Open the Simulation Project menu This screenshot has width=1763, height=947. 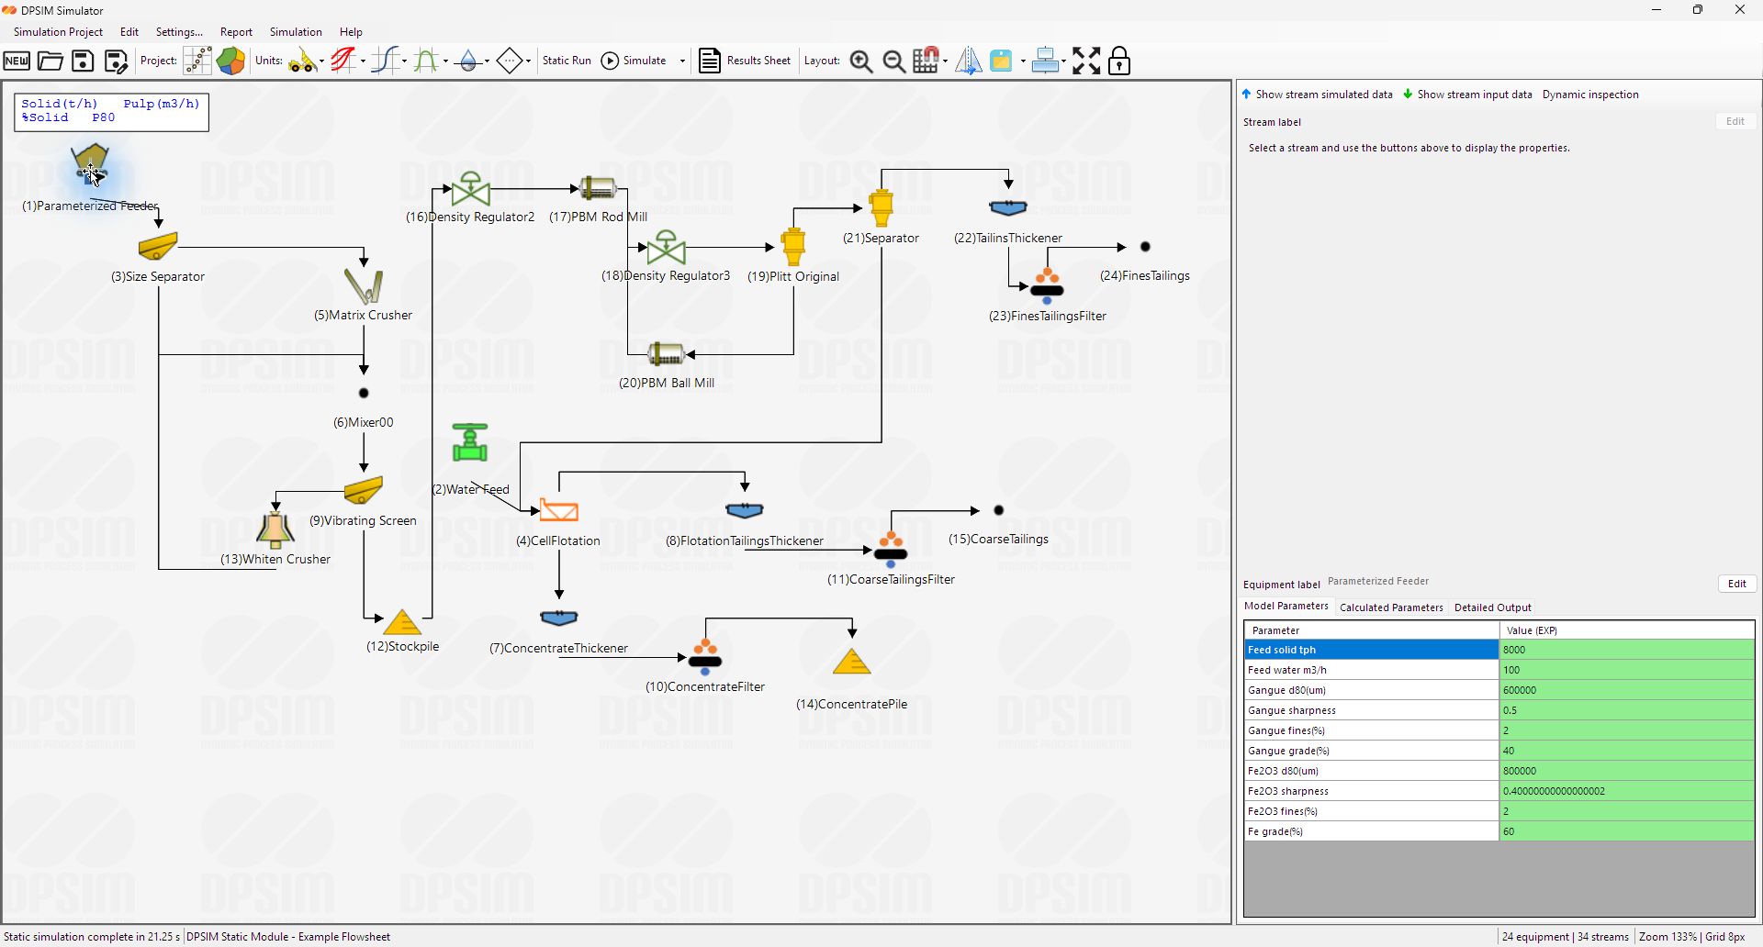[58, 32]
